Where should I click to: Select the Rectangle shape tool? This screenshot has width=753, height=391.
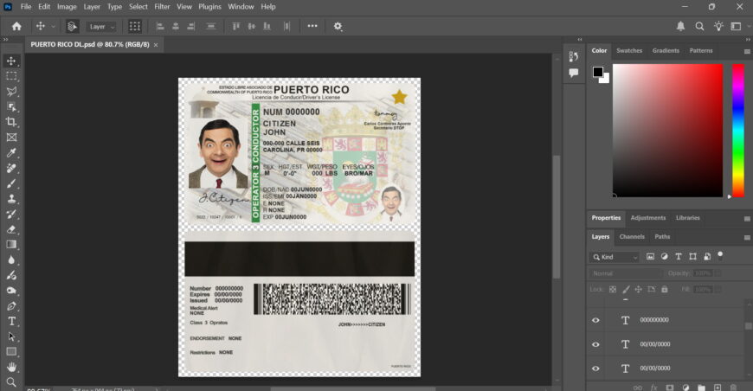click(11, 352)
